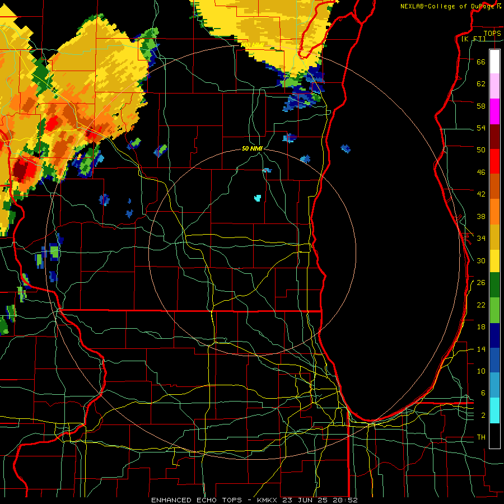Select the dark green legend swatch
The height and width of the screenshot is (504, 504).
coord(494,285)
